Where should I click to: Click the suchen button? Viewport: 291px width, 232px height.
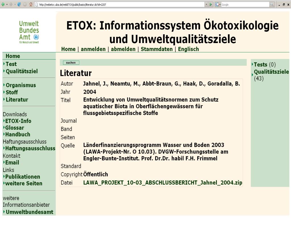[x=71, y=63]
